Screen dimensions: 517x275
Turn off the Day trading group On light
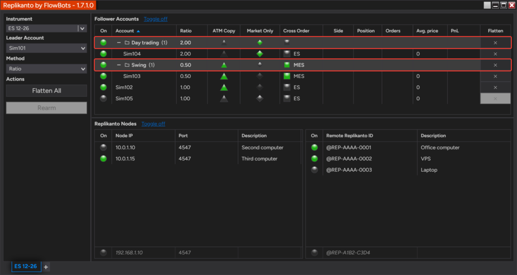[x=104, y=42]
